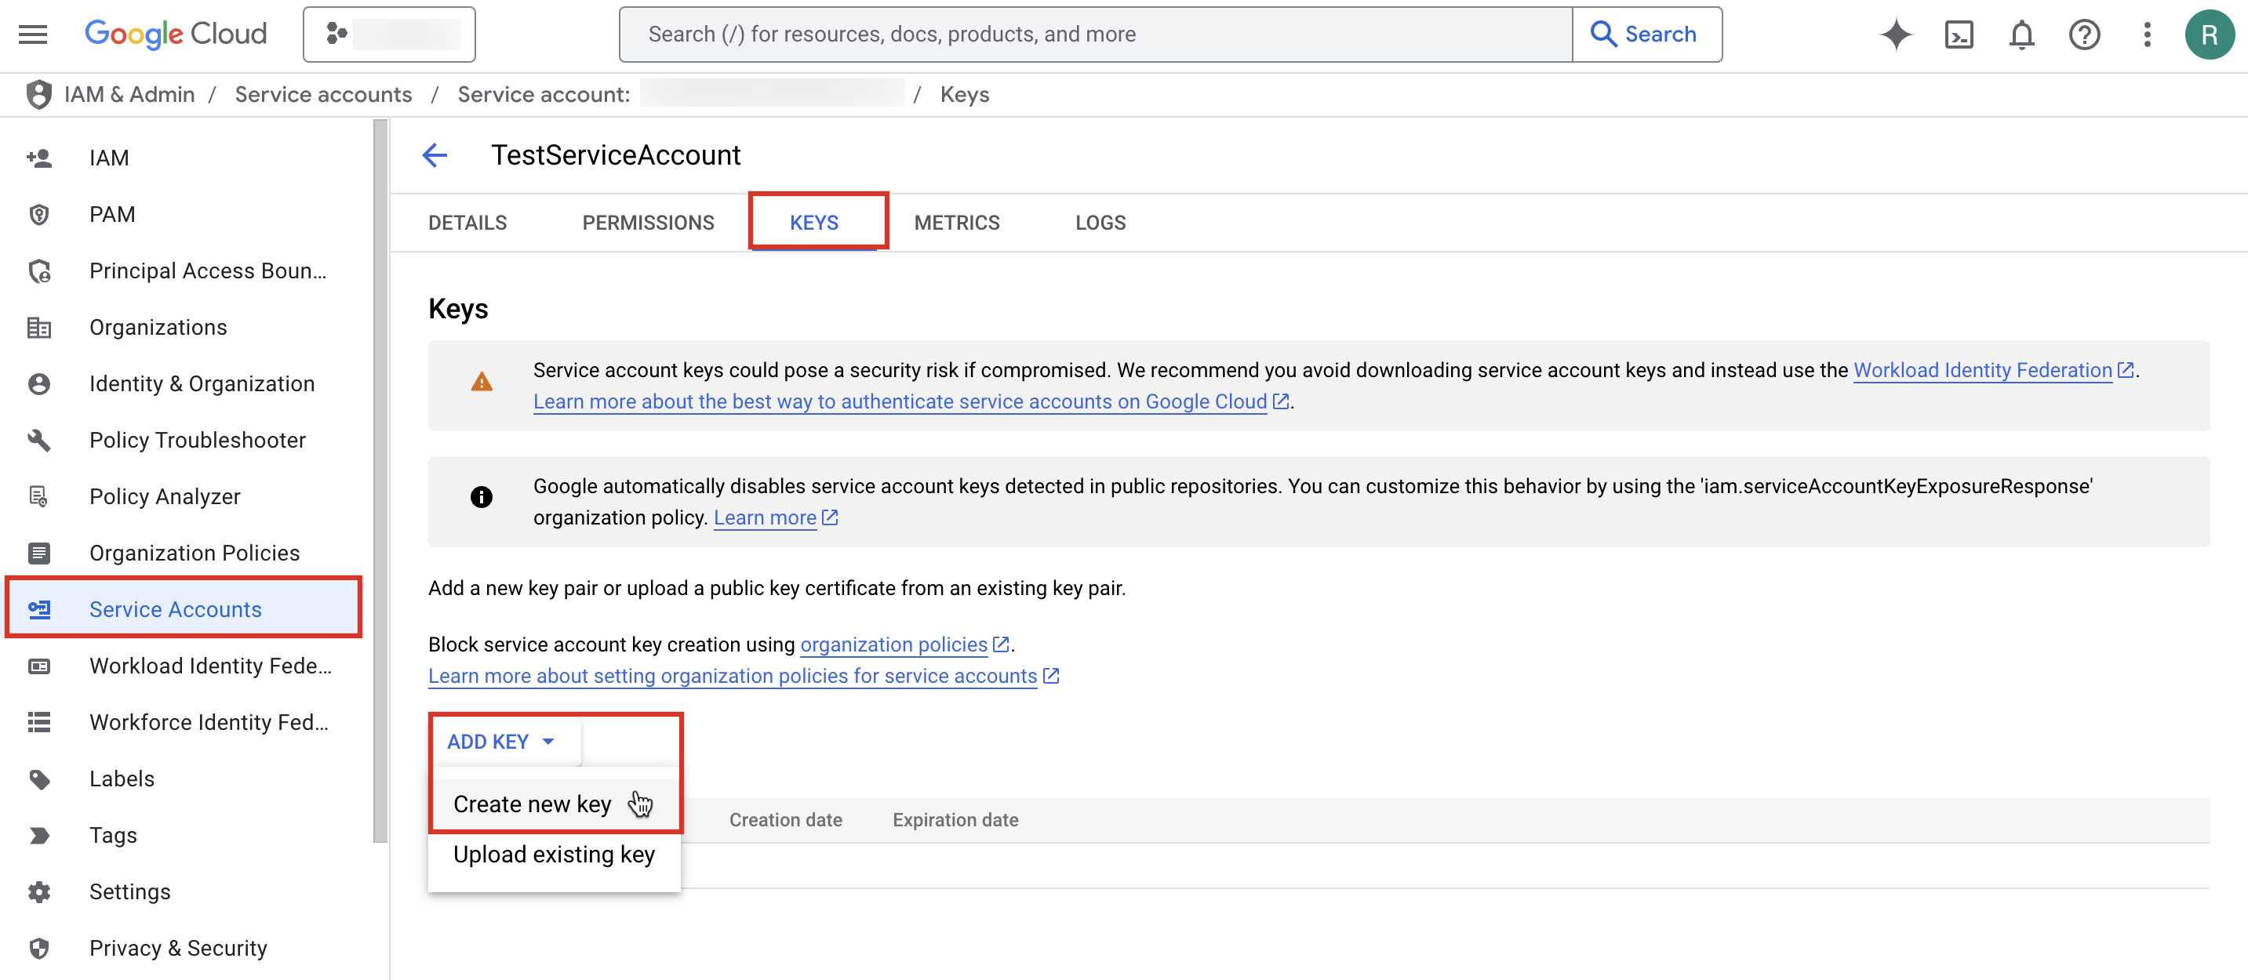
Task: Open PAM in the sidebar
Action: tap(113, 215)
